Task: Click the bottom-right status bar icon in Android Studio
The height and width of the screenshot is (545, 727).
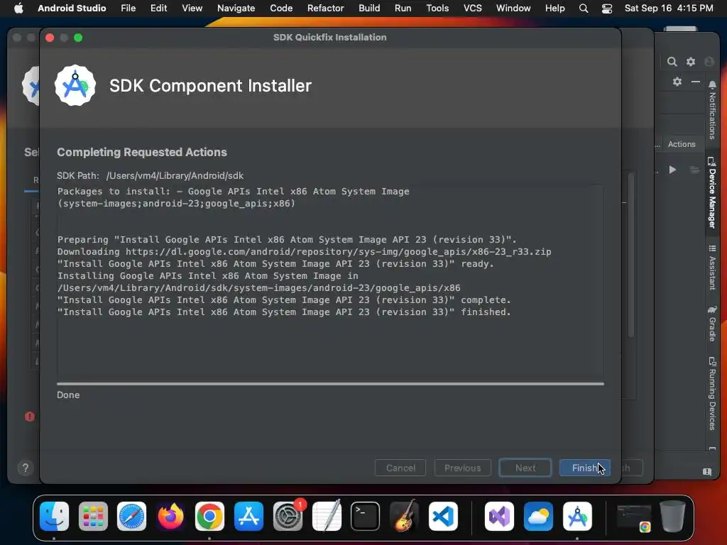Action: point(707,472)
